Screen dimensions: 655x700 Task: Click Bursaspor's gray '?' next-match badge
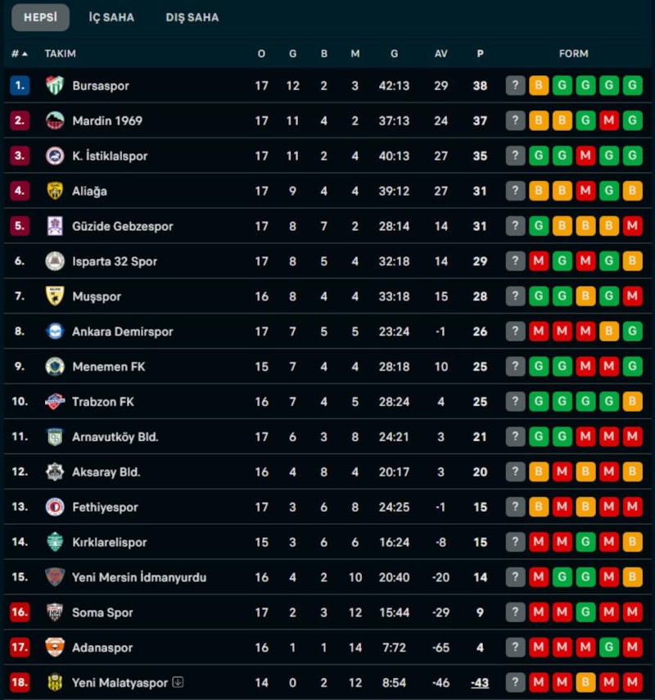pos(515,85)
